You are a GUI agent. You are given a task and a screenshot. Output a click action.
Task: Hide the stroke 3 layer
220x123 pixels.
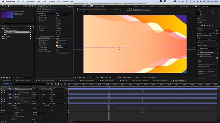coord(1,94)
